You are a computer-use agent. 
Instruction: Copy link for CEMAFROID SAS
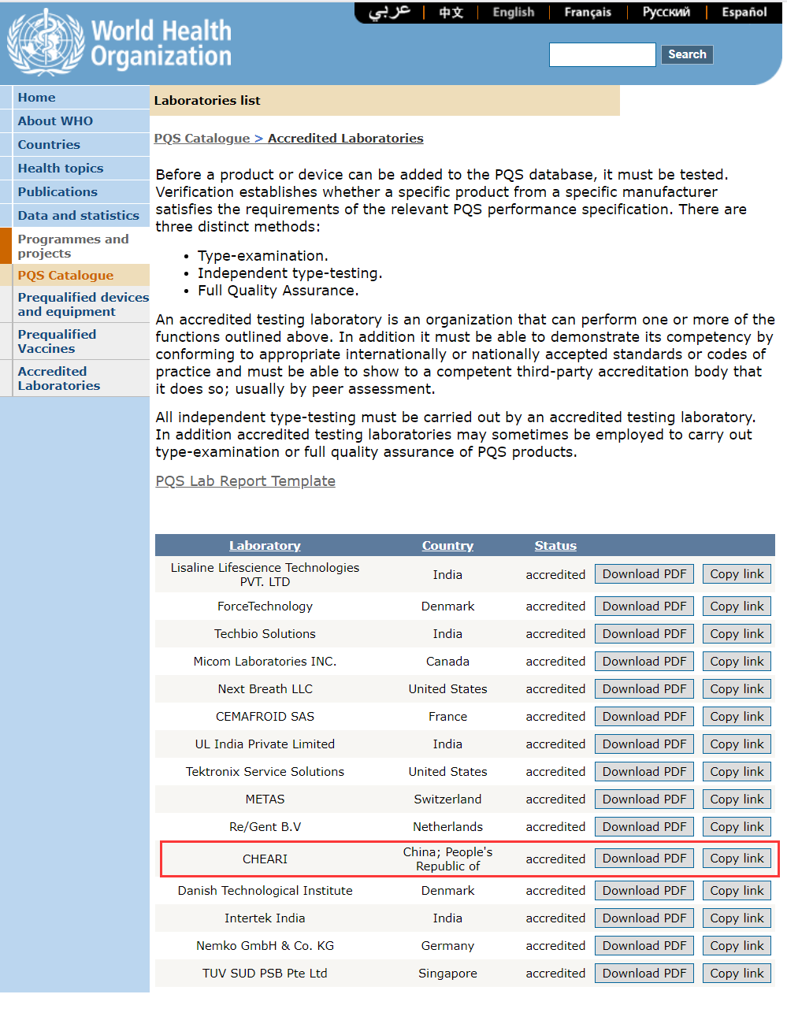737,717
